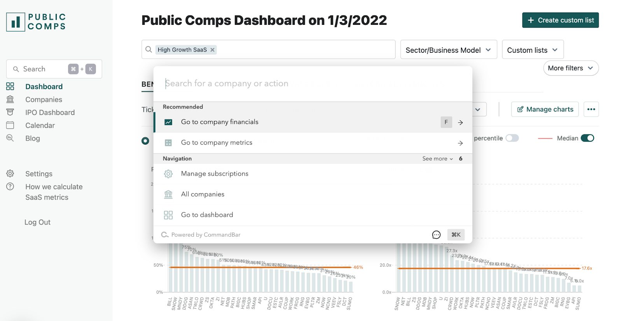This screenshot has height=321, width=622.
Task: Click the IPO Dashboard icon in sidebar
Action: point(10,112)
